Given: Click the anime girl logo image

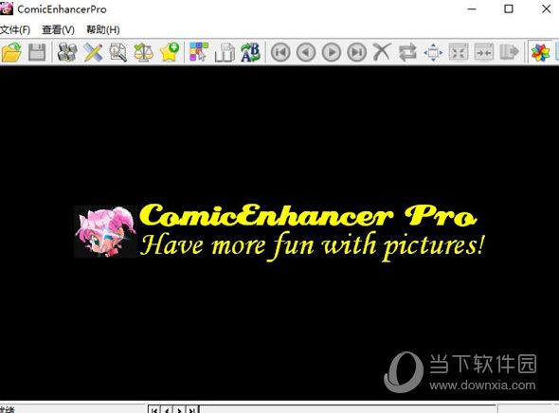Looking at the screenshot, I should pos(105,232).
